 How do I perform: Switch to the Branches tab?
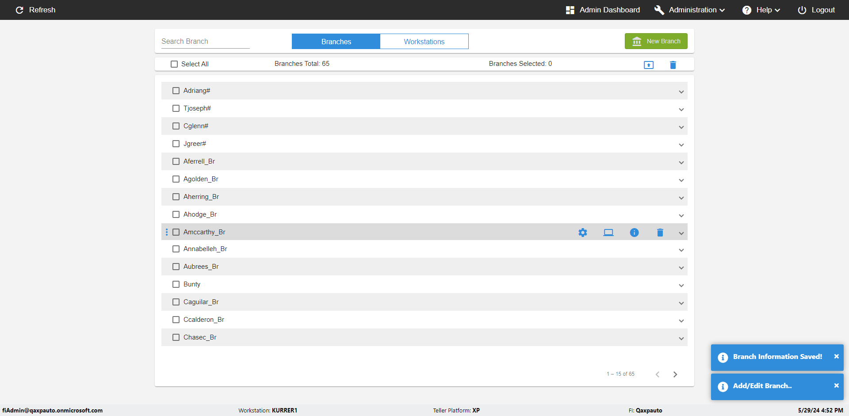click(x=336, y=42)
